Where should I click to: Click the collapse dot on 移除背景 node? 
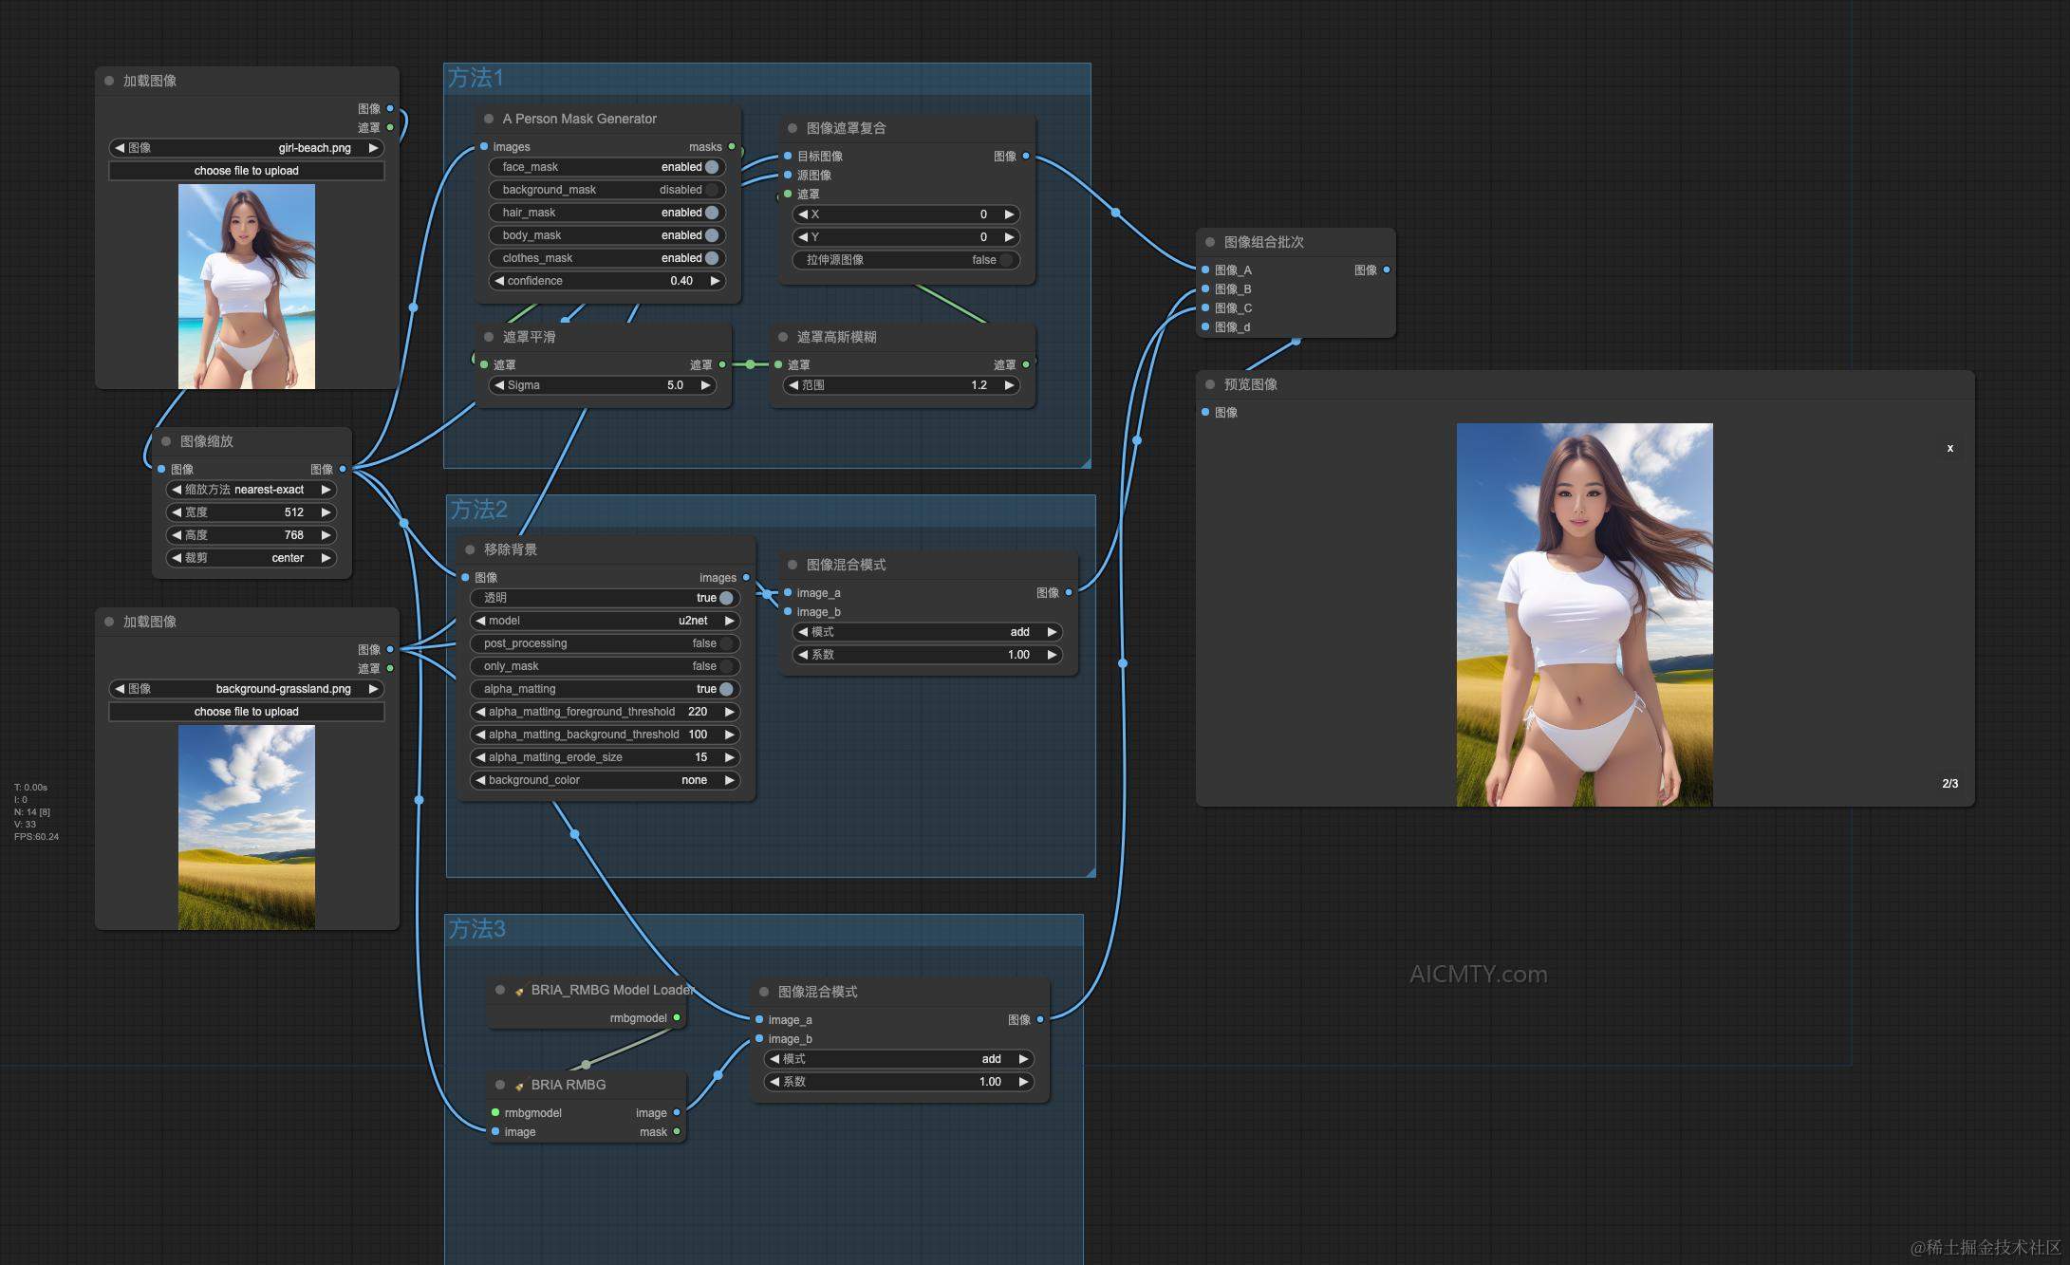click(x=470, y=549)
